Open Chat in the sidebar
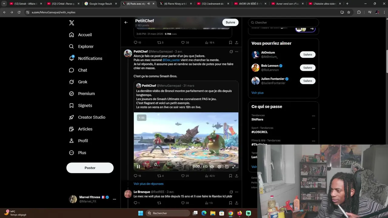 78,70
